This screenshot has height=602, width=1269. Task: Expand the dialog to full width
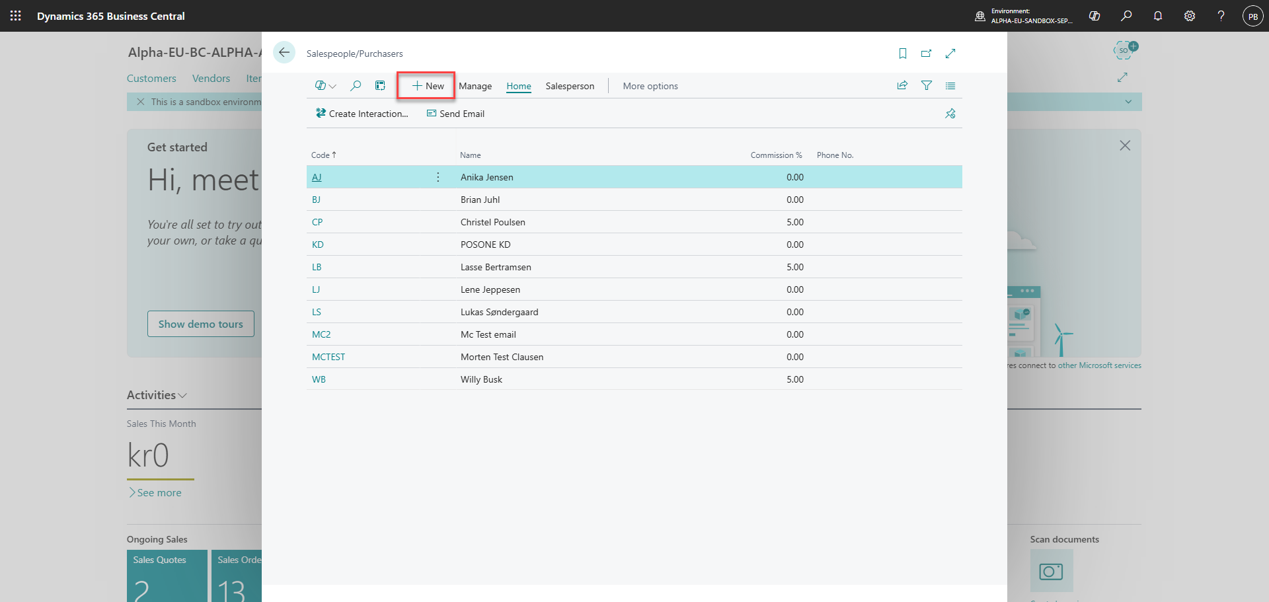[950, 54]
